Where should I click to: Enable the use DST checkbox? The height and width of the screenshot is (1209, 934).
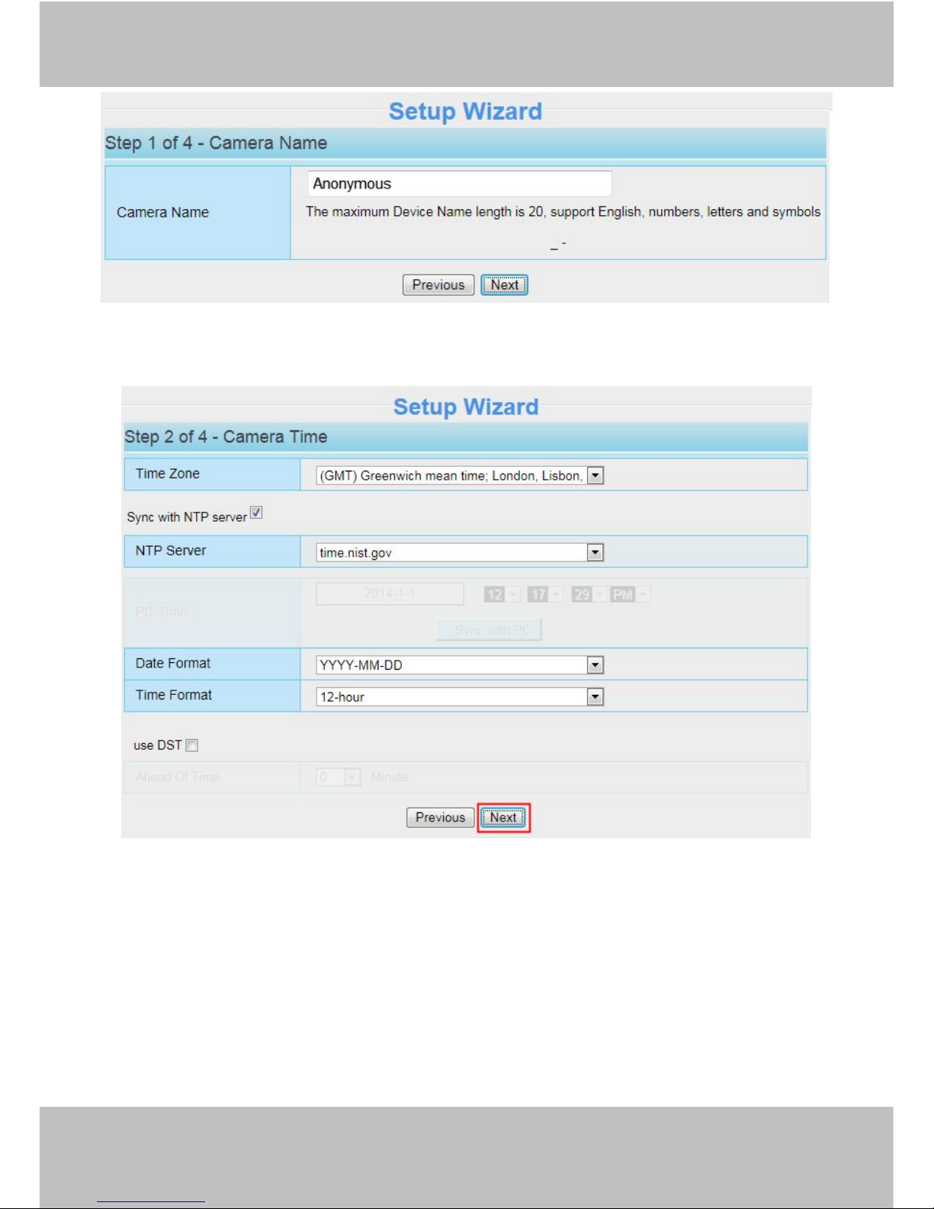pos(192,745)
